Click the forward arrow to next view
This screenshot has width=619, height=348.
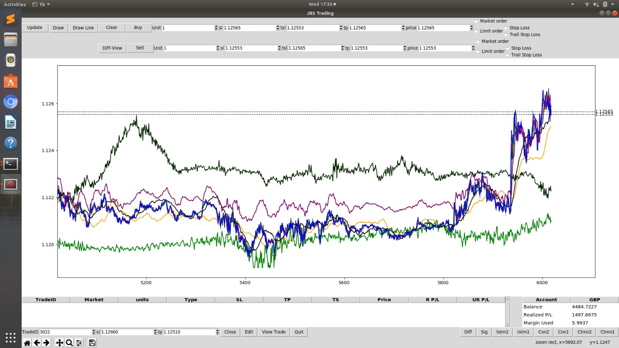(46, 343)
